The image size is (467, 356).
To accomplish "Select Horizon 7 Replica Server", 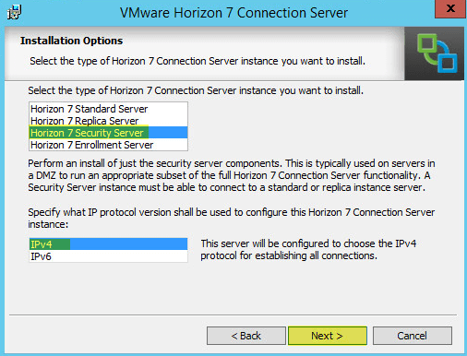I will pos(108,121).
